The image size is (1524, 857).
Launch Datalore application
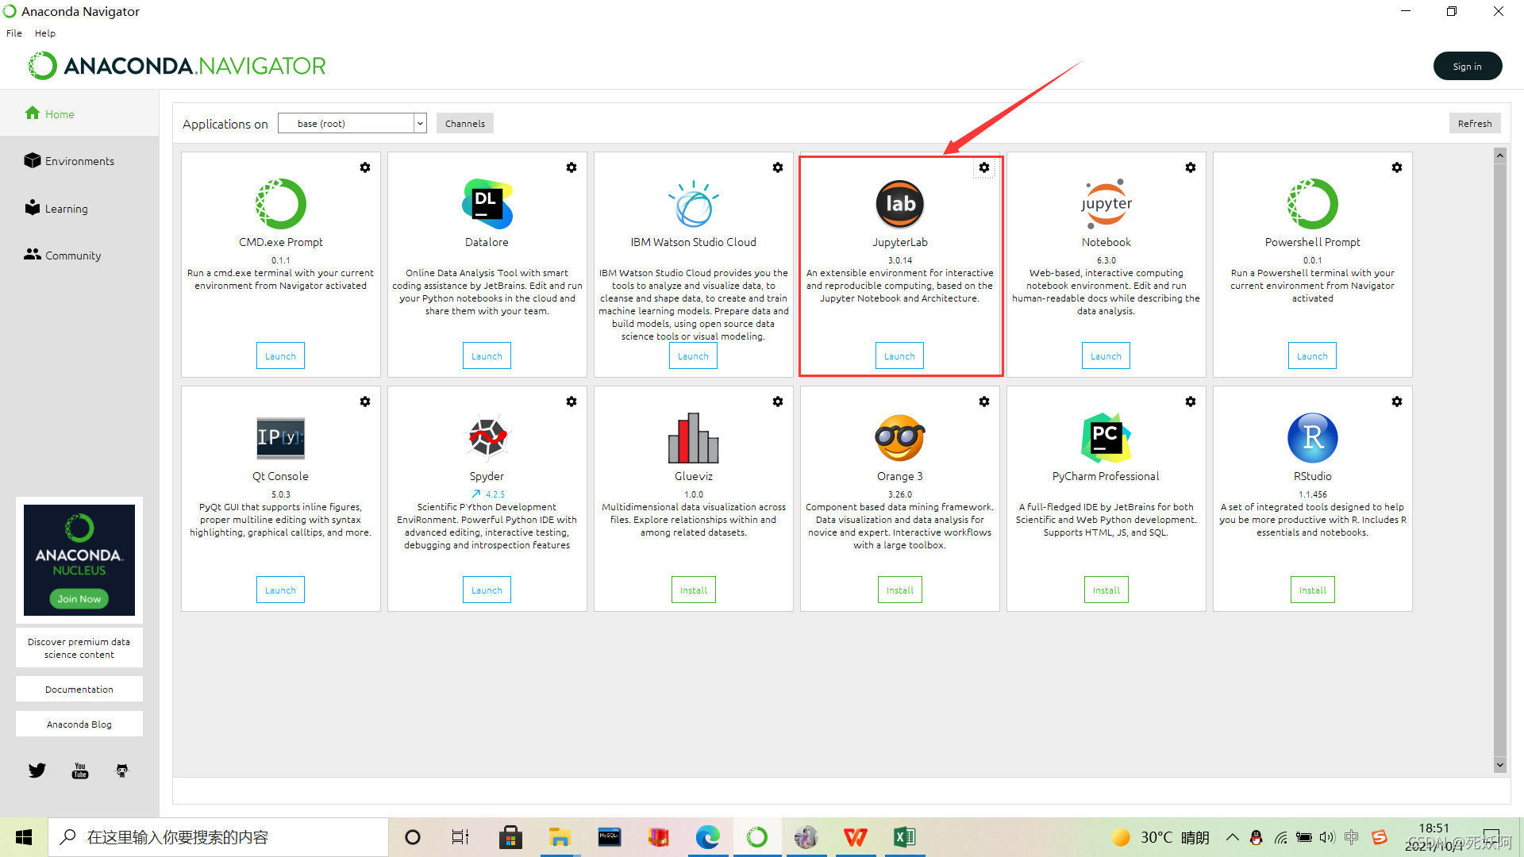click(486, 355)
